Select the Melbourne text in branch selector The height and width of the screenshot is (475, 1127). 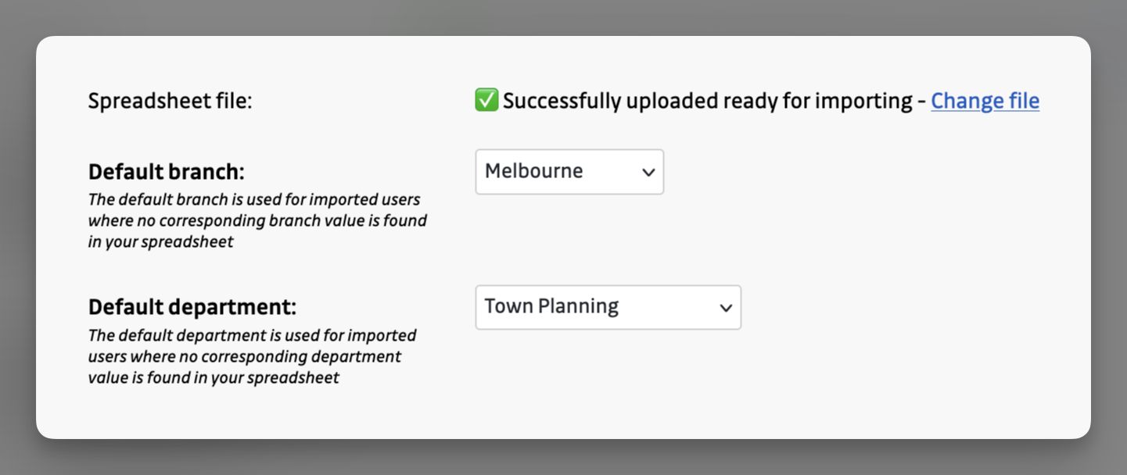click(x=533, y=171)
